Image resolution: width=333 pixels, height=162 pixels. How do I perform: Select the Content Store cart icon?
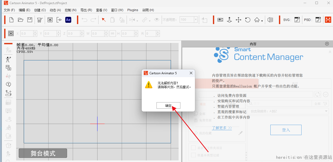coord(40,20)
